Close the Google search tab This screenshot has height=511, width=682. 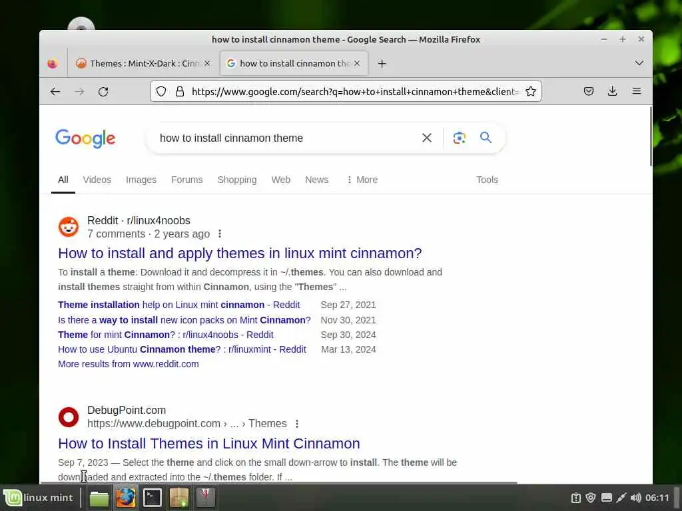[x=357, y=63]
